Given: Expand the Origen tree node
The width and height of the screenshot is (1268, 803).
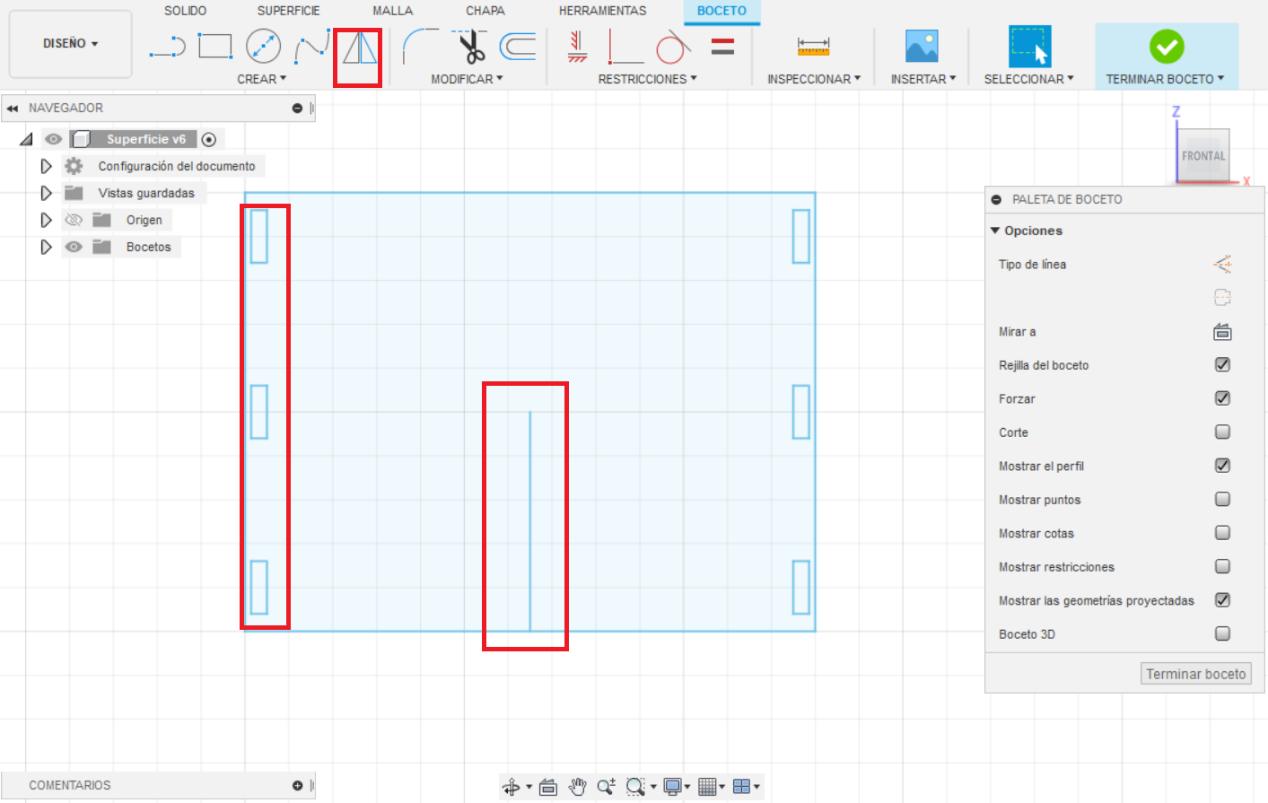Looking at the screenshot, I should (46, 220).
